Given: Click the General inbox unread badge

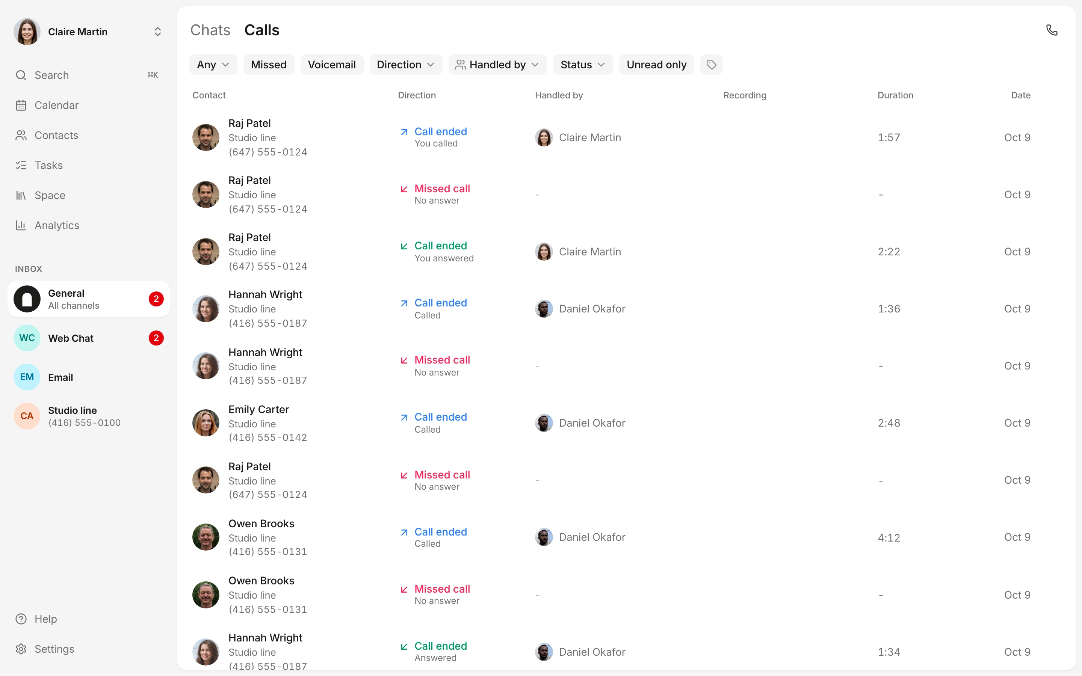Looking at the screenshot, I should click(156, 299).
